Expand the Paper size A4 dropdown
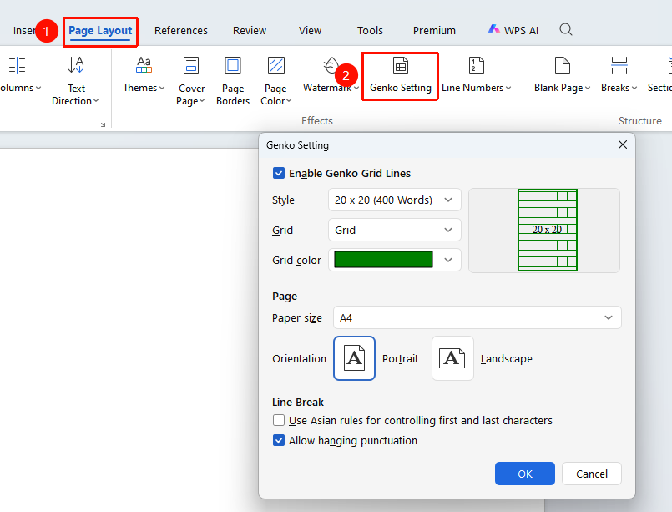 (x=477, y=317)
